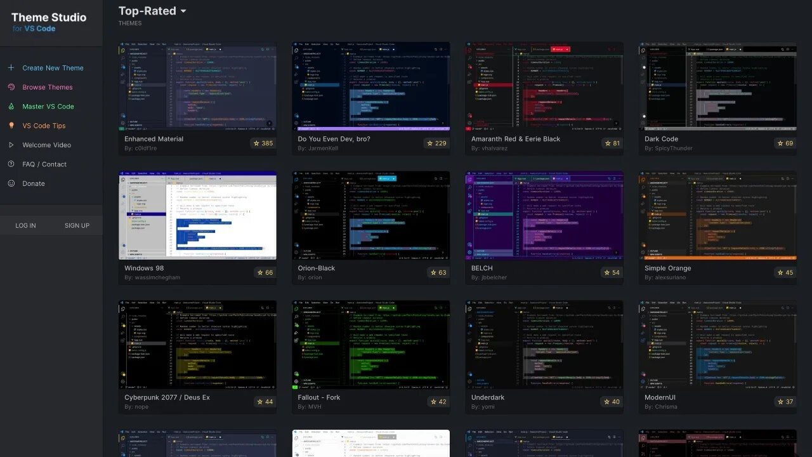Star the Windows 98 theme (66)
The image size is (812, 457).
[x=265, y=272]
